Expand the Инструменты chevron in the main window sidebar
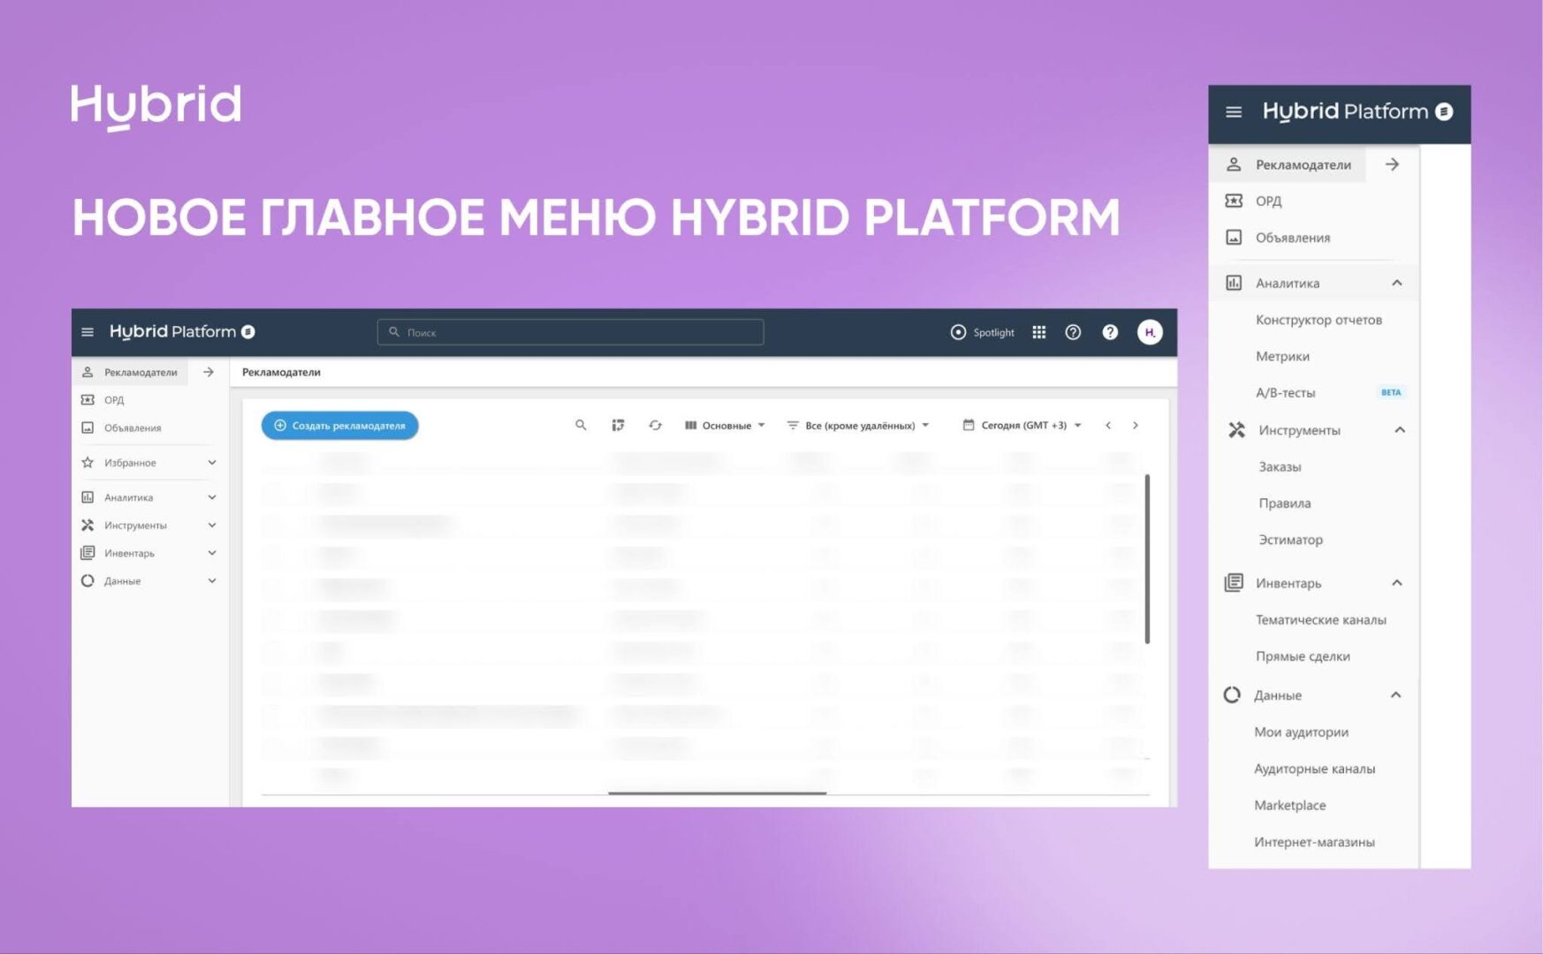 [x=212, y=526]
